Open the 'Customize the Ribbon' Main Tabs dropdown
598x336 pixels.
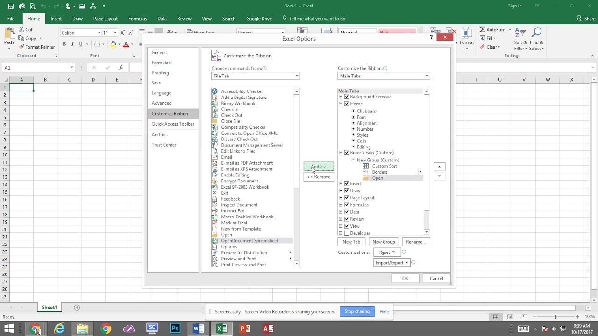coord(384,76)
